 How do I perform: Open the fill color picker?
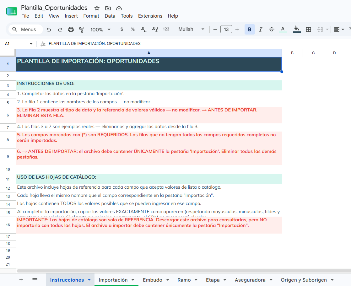click(x=297, y=29)
